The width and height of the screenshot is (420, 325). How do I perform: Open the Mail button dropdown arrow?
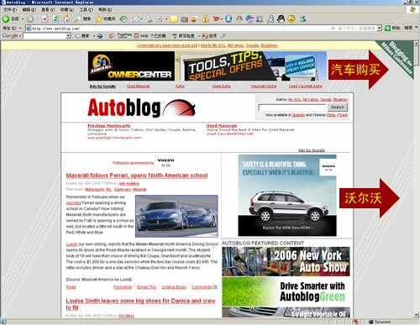(141, 19)
